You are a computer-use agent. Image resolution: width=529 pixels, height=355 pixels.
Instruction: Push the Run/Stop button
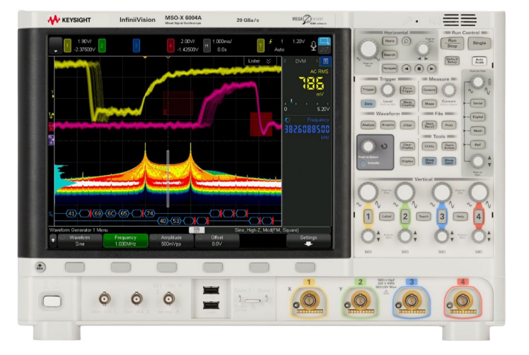pos(452,43)
